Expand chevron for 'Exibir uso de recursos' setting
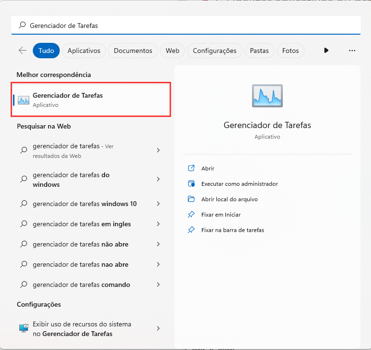This screenshot has width=371, height=350. click(x=159, y=328)
